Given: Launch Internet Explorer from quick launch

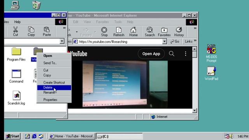Looking at the screenshot, I should [34, 136].
